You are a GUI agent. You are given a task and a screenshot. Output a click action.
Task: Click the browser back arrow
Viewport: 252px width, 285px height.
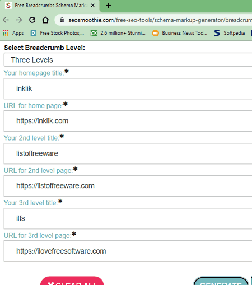pyautogui.click(x=6, y=20)
